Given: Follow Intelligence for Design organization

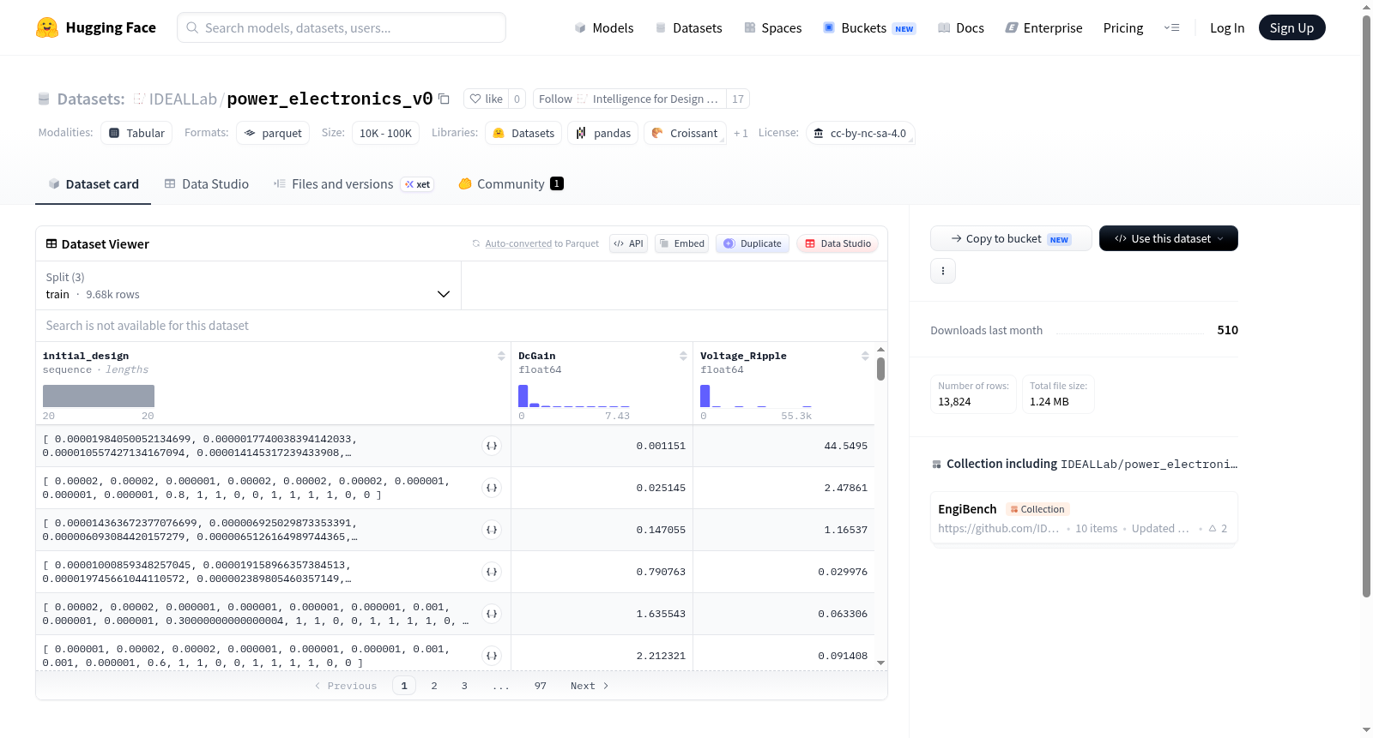Looking at the screenshot, I should pyautogui.click(x=630, y=99).
